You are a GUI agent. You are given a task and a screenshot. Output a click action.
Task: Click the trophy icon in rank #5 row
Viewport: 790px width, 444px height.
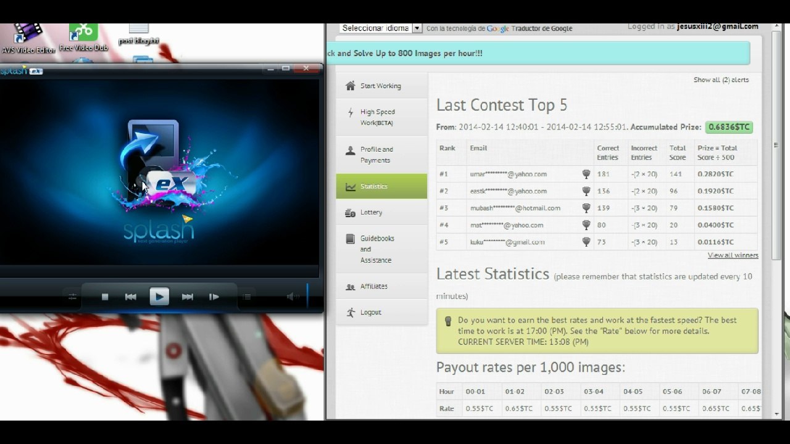tap(586, 242)
